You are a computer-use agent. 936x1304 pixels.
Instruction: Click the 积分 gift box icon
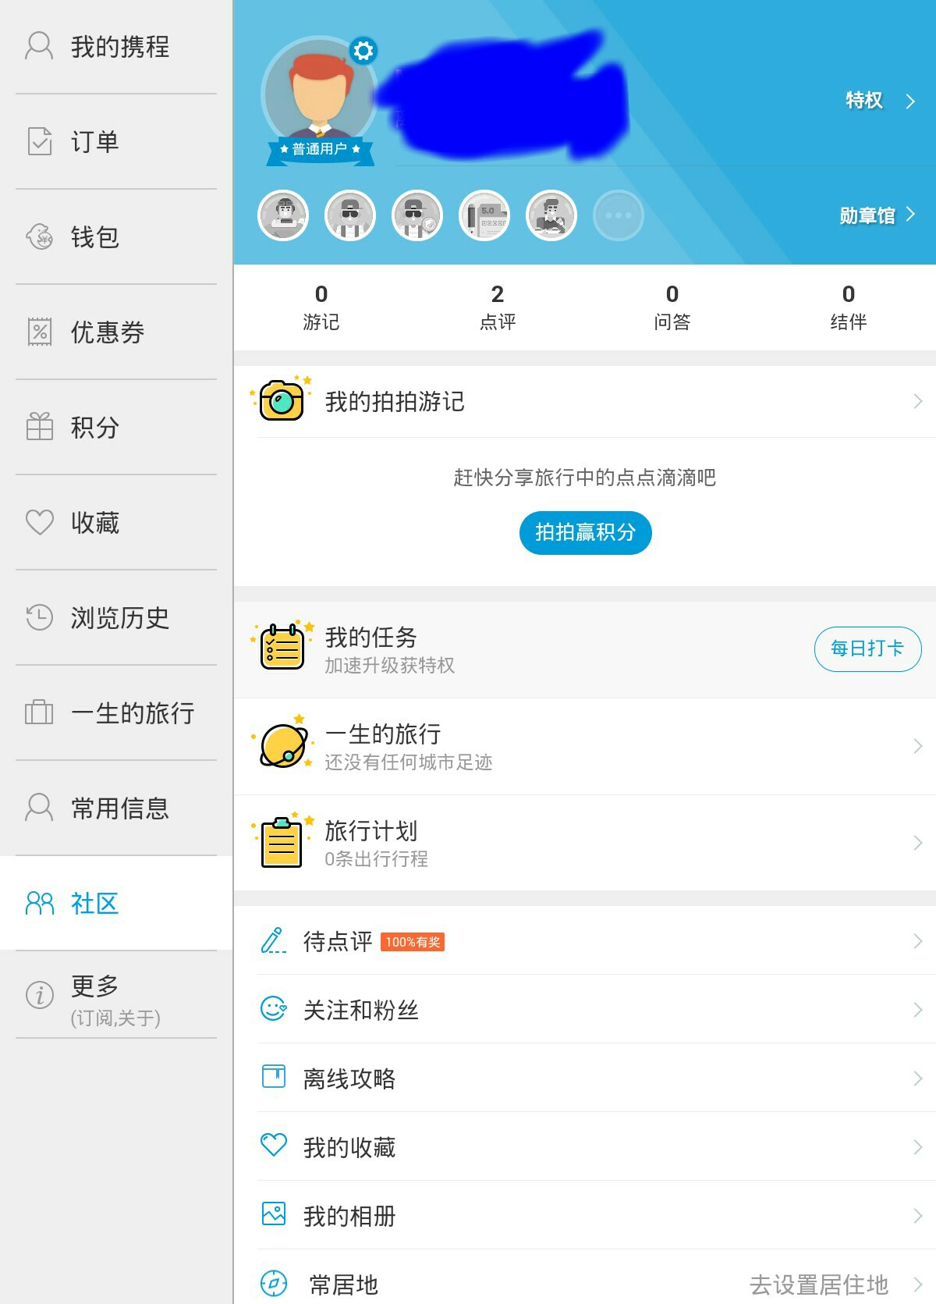[39, 427]
